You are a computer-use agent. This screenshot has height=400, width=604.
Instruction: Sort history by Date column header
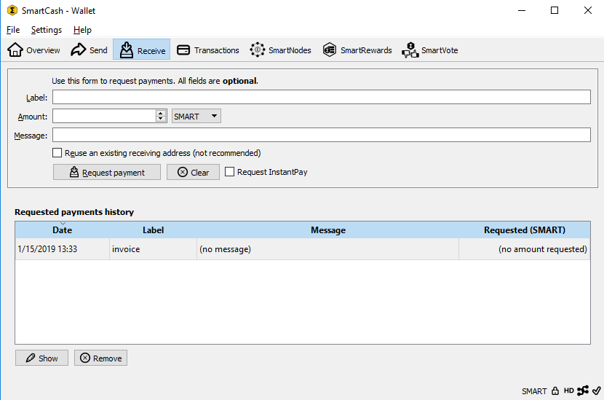pos(63,230)
